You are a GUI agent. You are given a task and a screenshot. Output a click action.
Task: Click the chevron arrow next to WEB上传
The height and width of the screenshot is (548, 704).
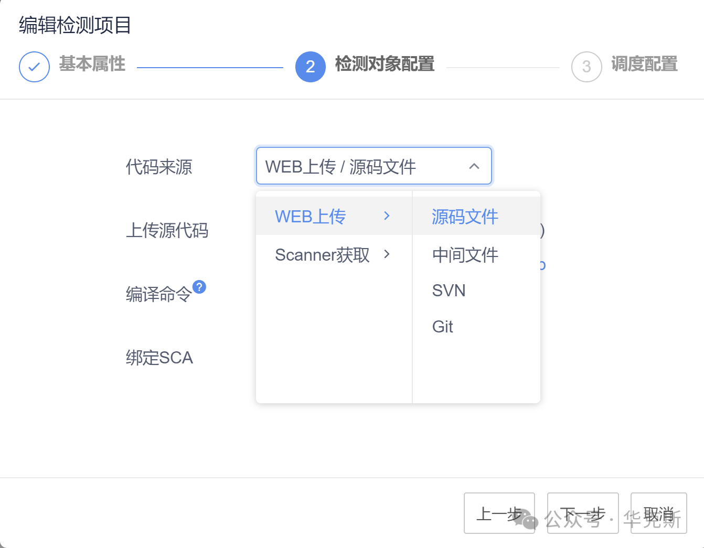click(x=387, y=216)
